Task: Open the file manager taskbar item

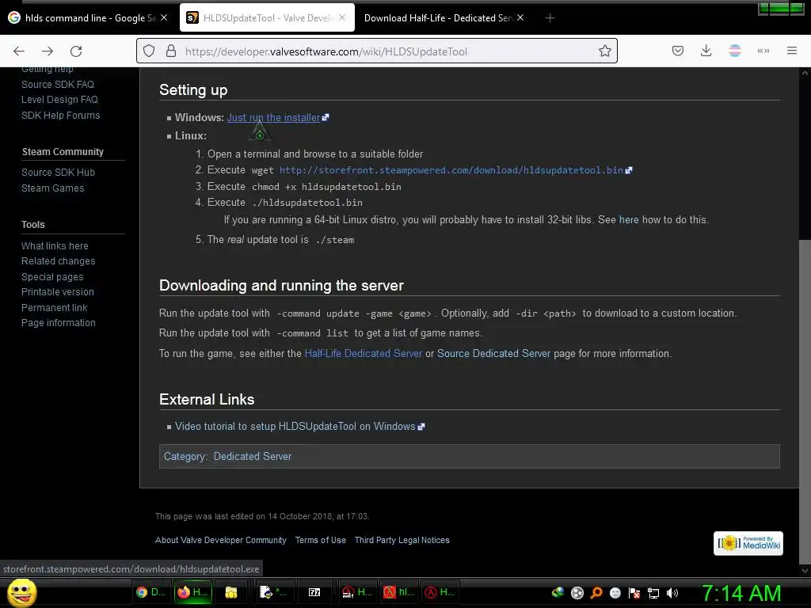Action: (x=231, y=592)
